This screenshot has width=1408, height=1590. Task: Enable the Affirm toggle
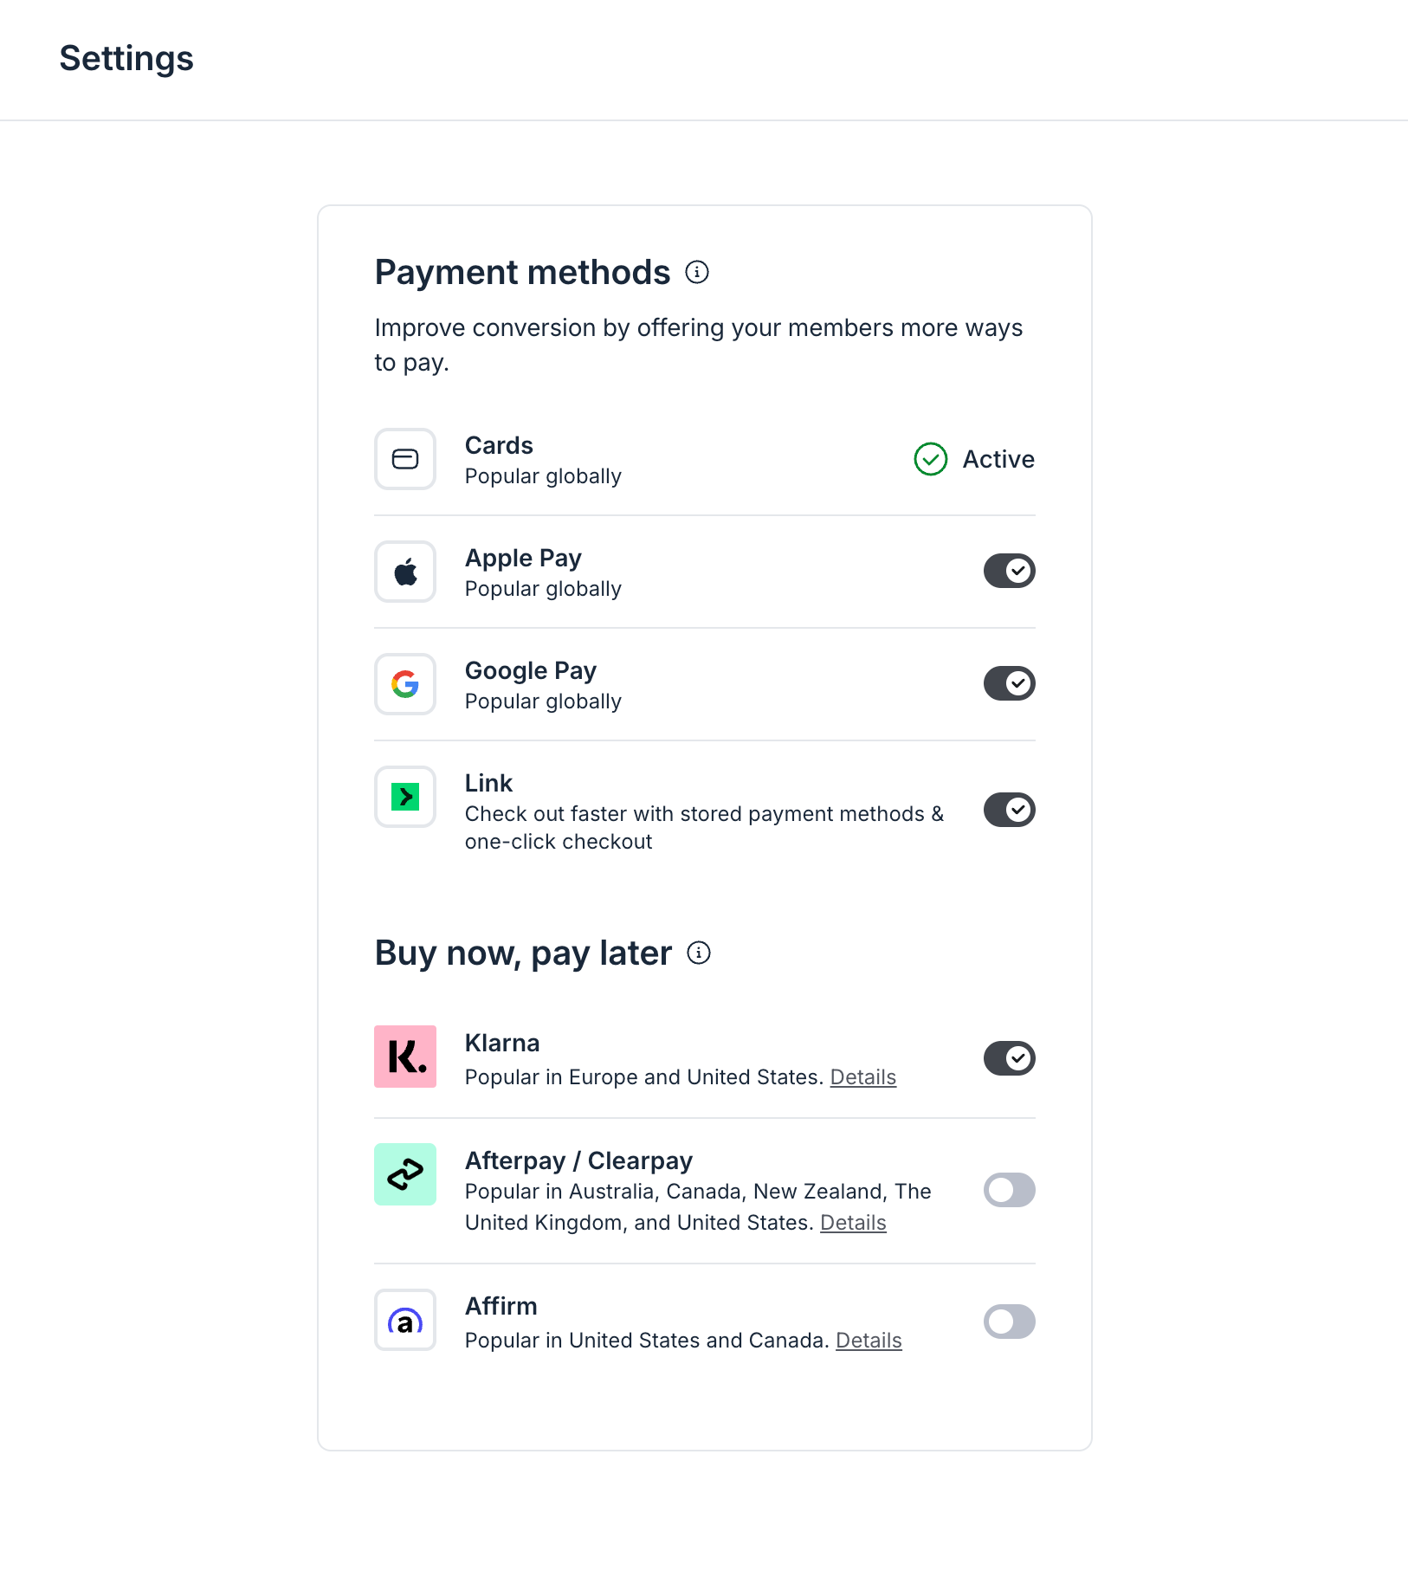(x=1009, y=1322)
